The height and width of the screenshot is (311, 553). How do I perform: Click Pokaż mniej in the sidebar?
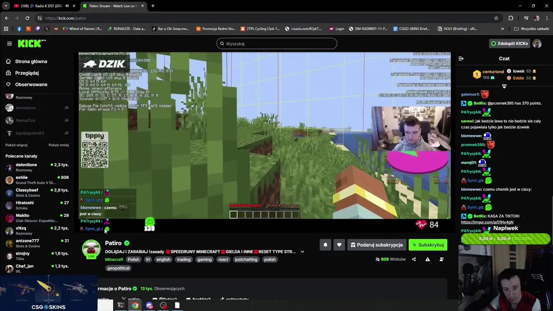point(59,145)
